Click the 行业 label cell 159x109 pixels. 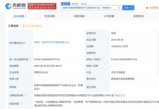point(97,72)
